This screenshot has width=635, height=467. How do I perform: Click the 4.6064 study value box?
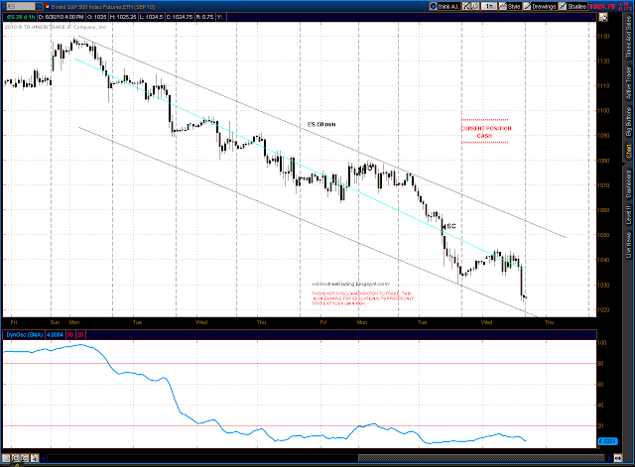(55, 335)
